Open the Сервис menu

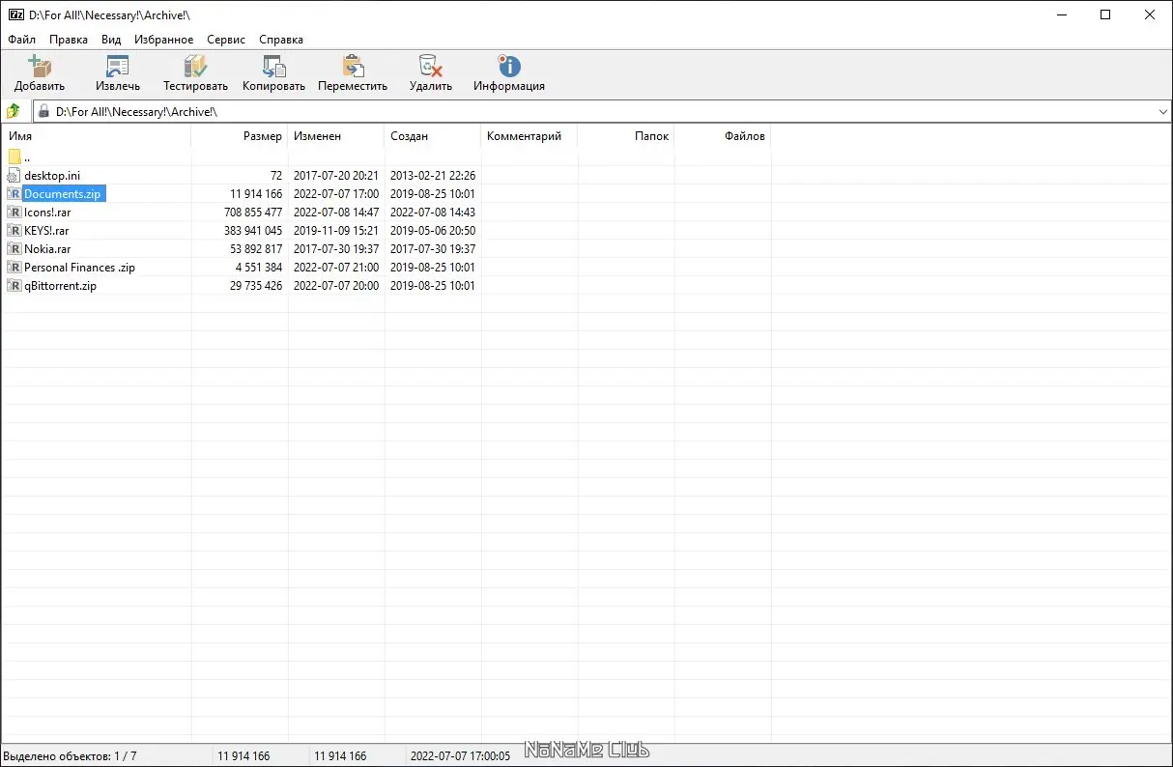coord(225,40)
